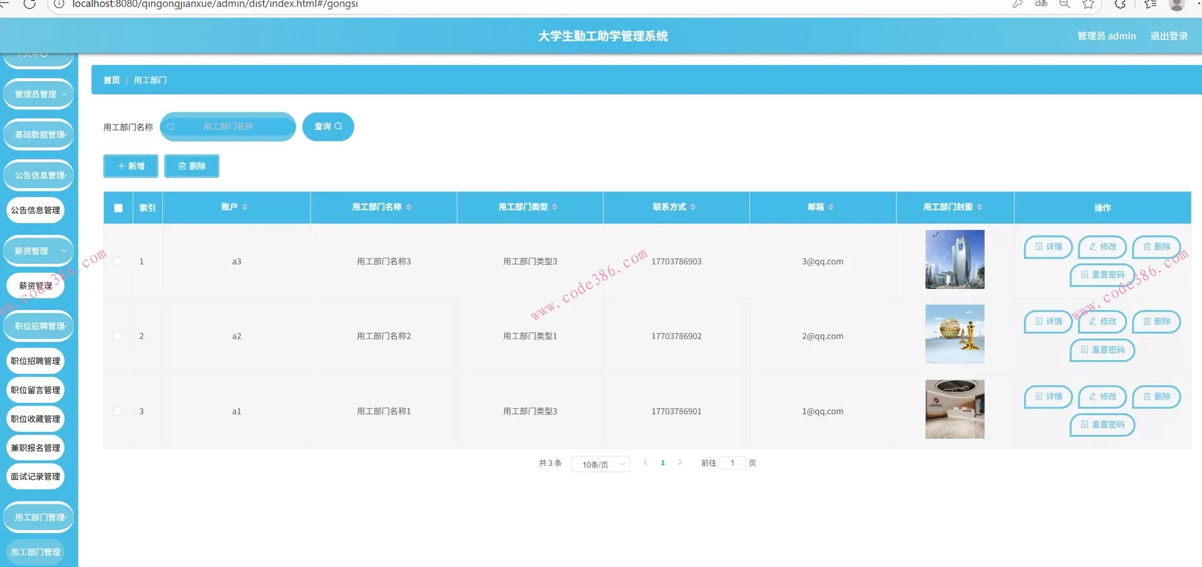The height and width of the screenshot is (567, 1202).
Task: Select the email cell 3@qq.com
Action: click(x=823, y=261)
